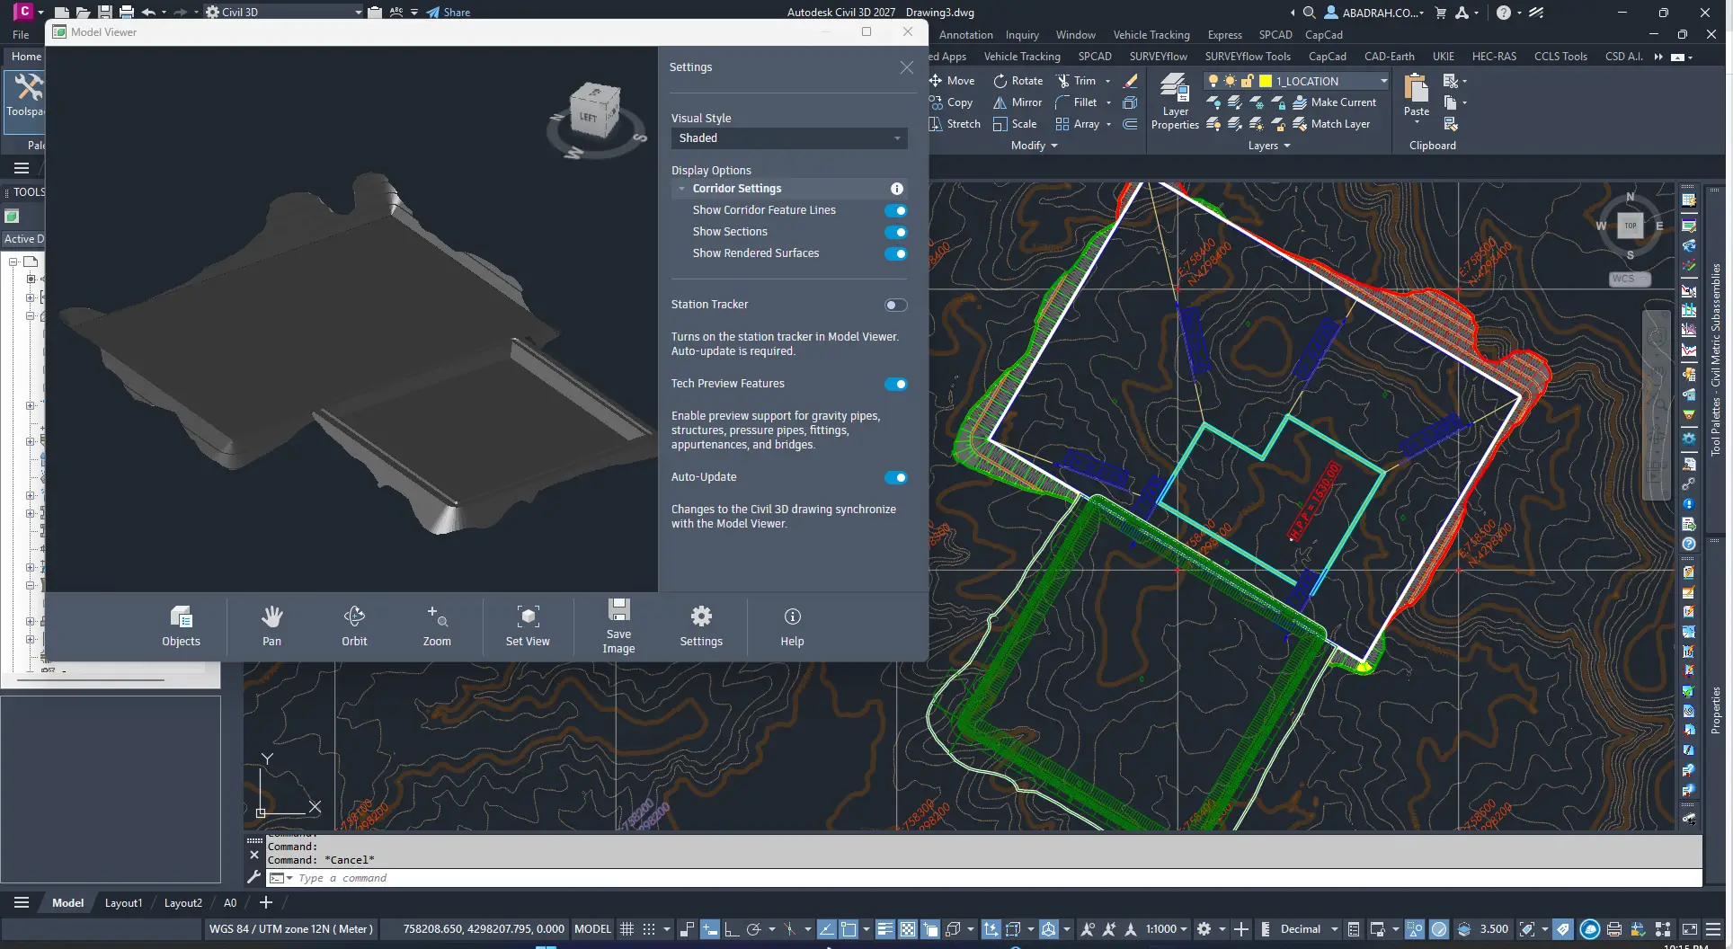The image size is (1733, 949).
Task: Switch to the HEC-RAS ribbon tab
Action: 1494,56
